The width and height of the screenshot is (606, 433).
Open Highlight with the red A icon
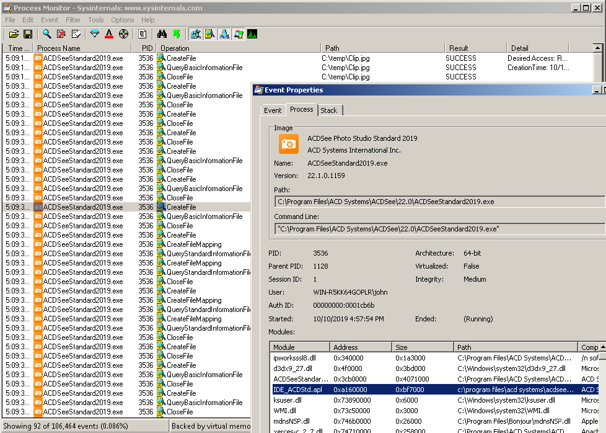pyautogui.click(x=109, y=34)
